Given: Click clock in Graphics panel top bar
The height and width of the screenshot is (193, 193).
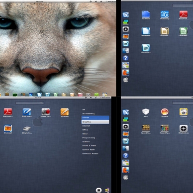Looking at the screenshot, I should (x=38, y=97).
